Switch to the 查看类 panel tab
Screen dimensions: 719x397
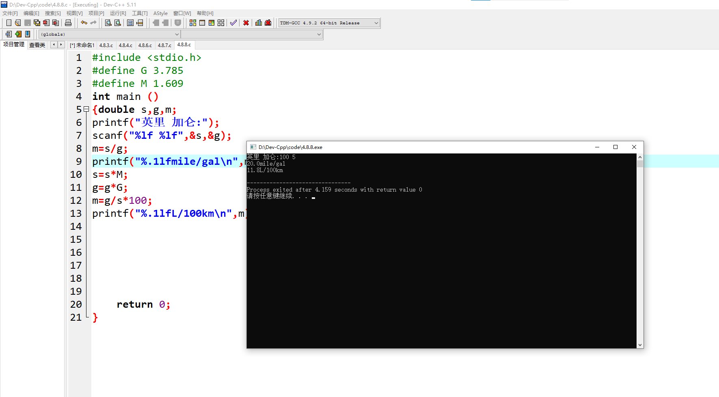pyautogui.click(x=37, y=45)
